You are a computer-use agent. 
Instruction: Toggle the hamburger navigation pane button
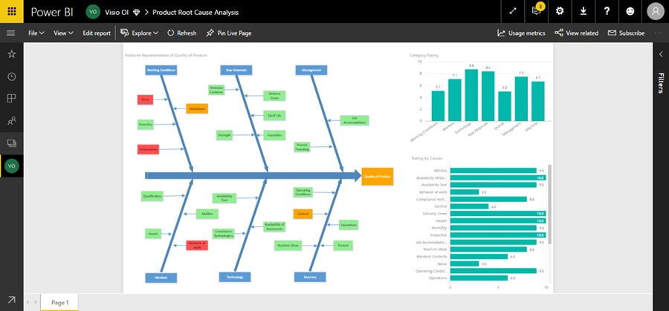tap(11, 33)
